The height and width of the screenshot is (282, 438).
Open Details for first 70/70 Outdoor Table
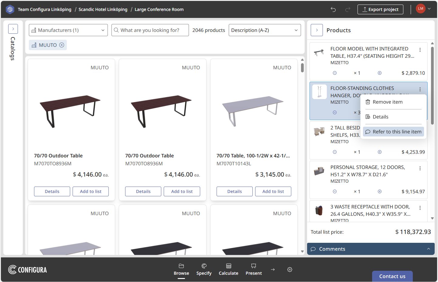pos(52,191)
